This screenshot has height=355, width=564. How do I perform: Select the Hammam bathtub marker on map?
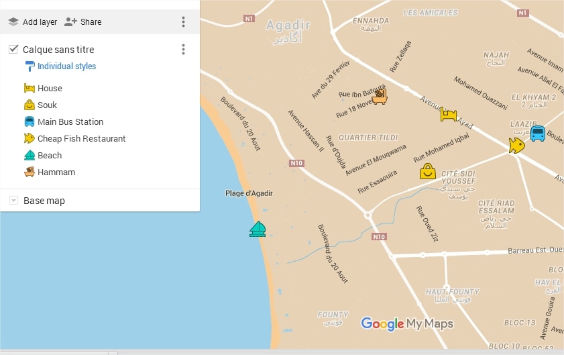[x=380, y=97]
